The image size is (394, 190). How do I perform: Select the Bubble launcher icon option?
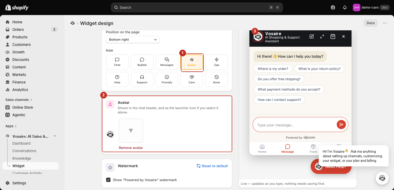coord(142,62)
